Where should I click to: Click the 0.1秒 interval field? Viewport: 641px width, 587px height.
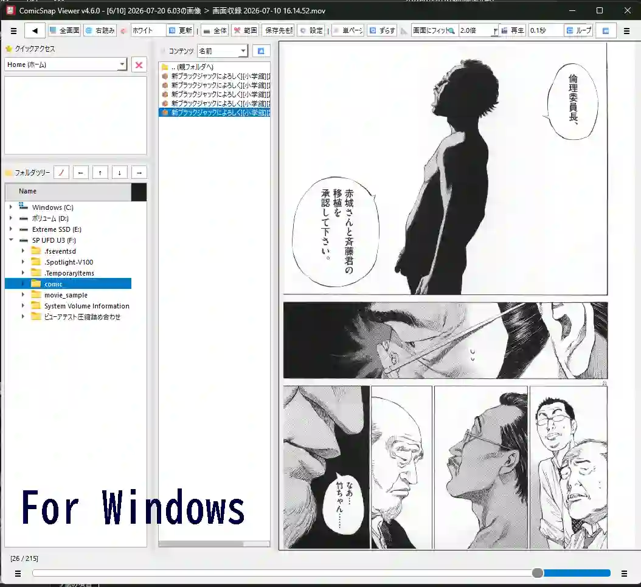546,30
